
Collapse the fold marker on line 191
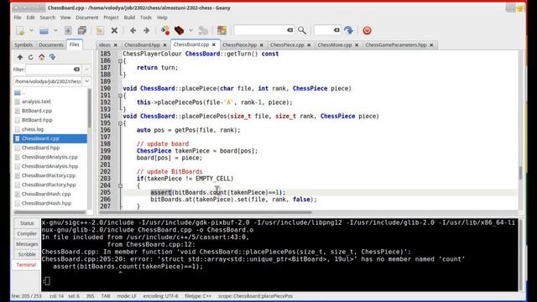(120, 96)
